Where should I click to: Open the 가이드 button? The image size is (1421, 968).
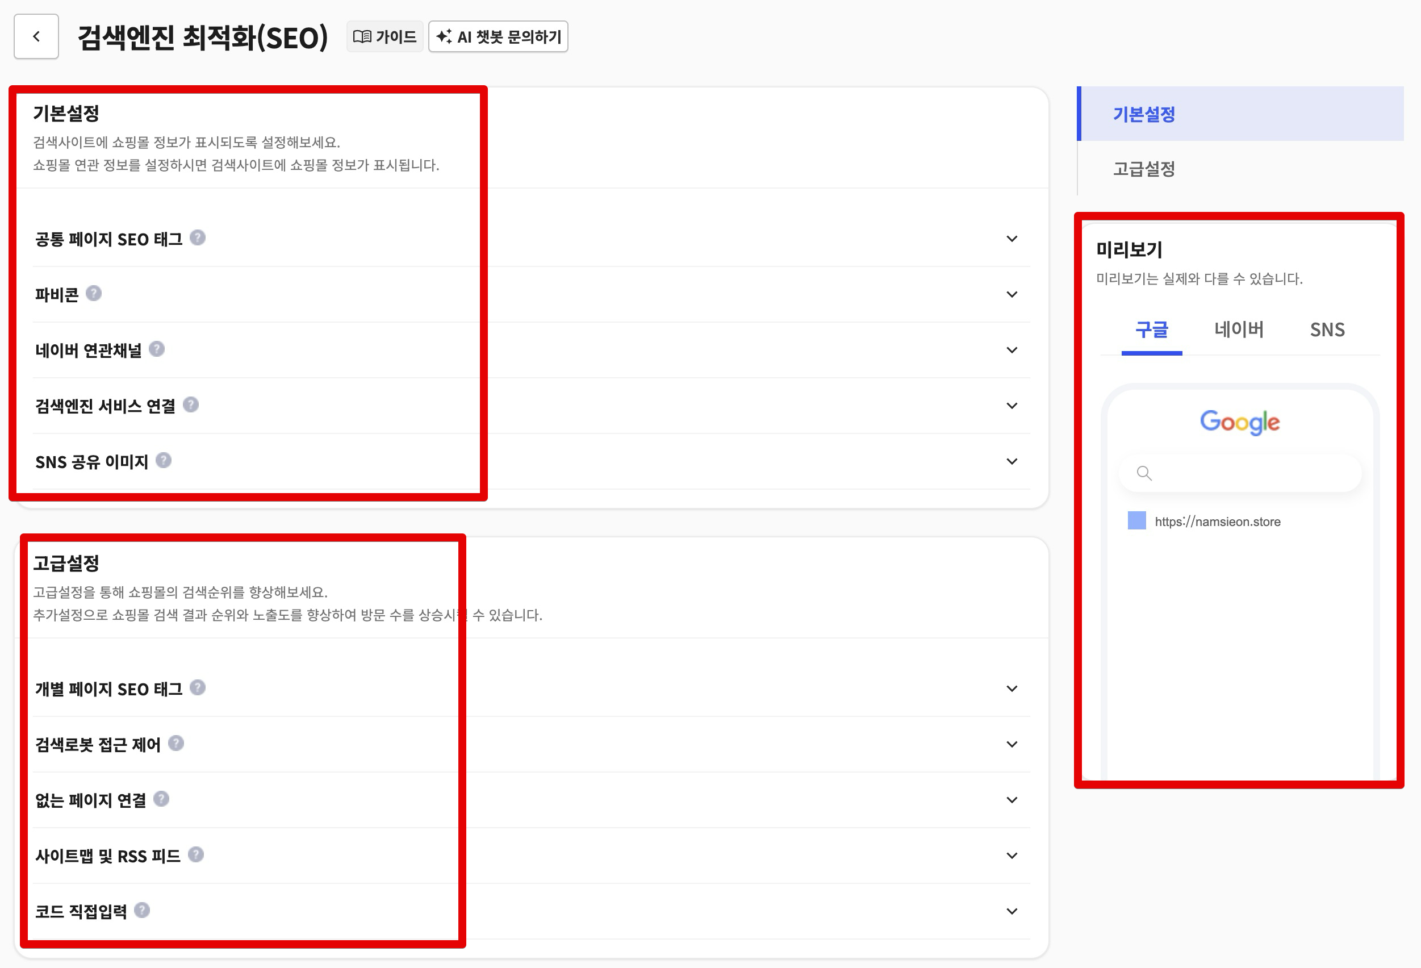[x=384, y=37]
